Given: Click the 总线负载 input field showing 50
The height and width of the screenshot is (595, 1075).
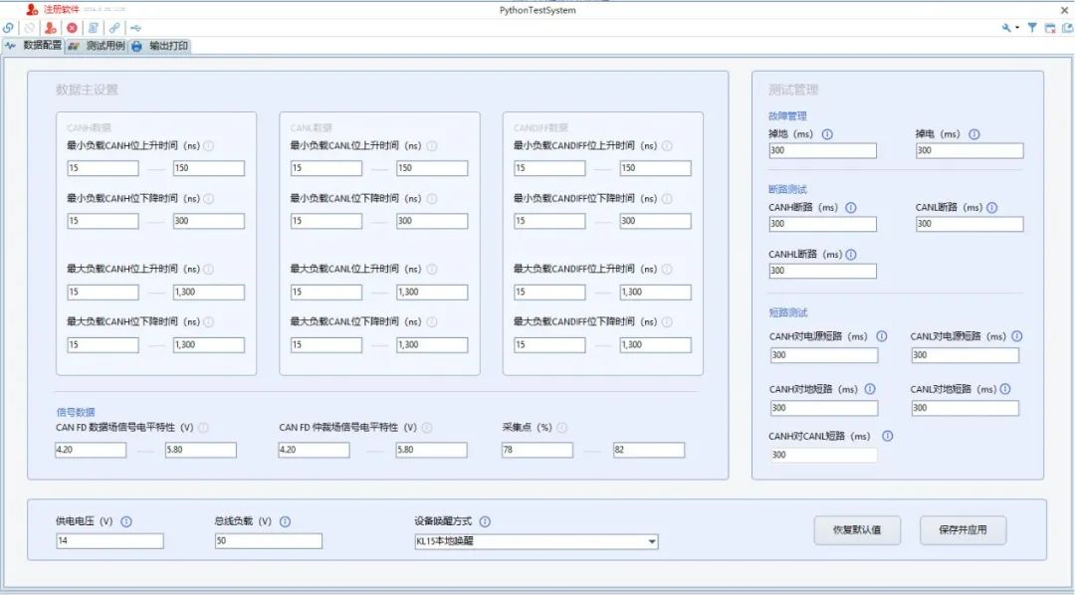Looking at the screenshot, I should click(268, 541).
